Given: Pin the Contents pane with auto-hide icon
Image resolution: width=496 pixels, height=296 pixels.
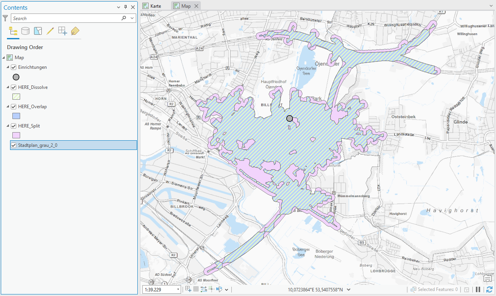Looking at the screenshot, I should tap(125, 7).
